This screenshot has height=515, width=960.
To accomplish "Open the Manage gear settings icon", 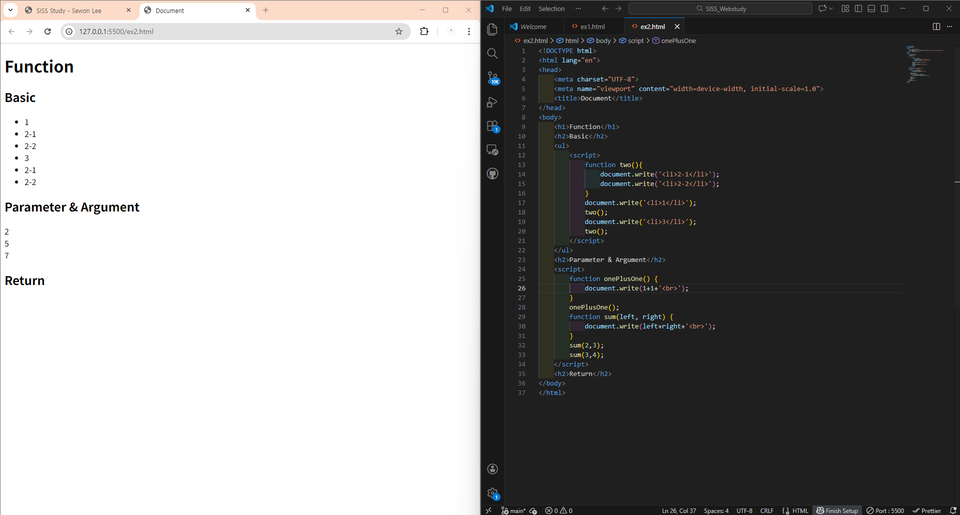I will click(493, 493).
